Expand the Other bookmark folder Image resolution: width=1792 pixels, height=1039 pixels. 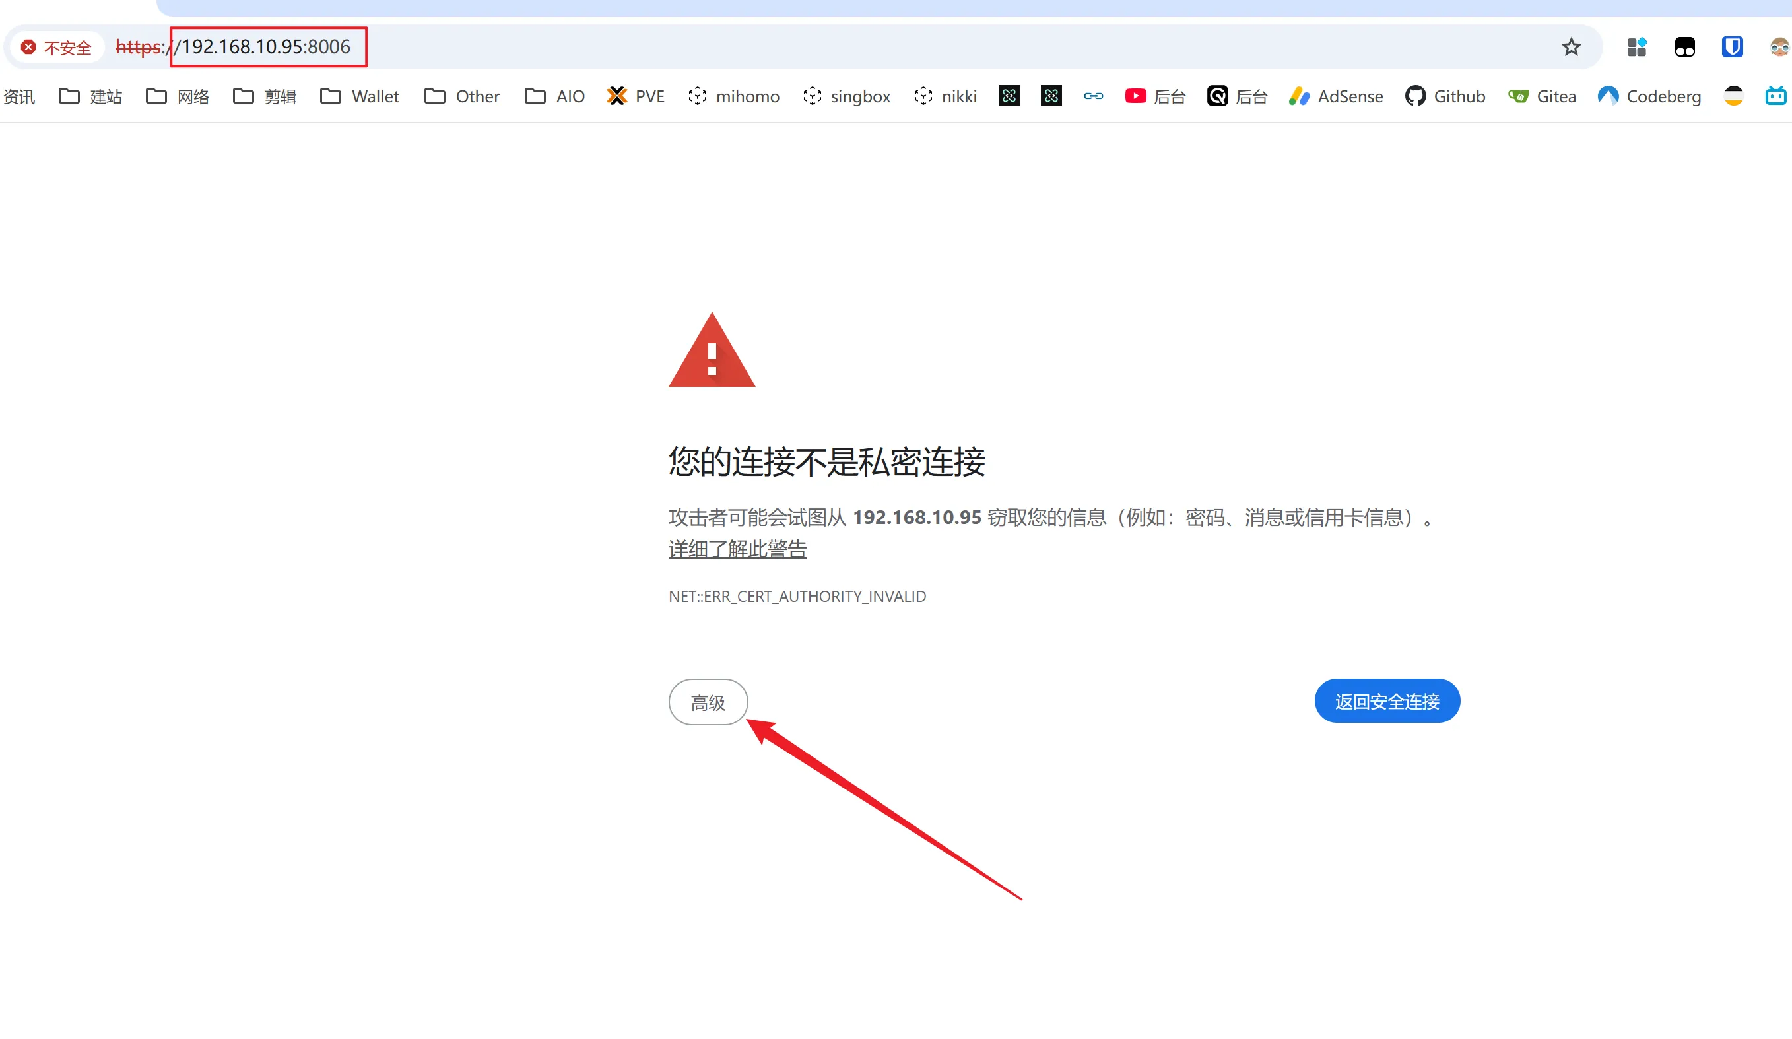point(462,96)
